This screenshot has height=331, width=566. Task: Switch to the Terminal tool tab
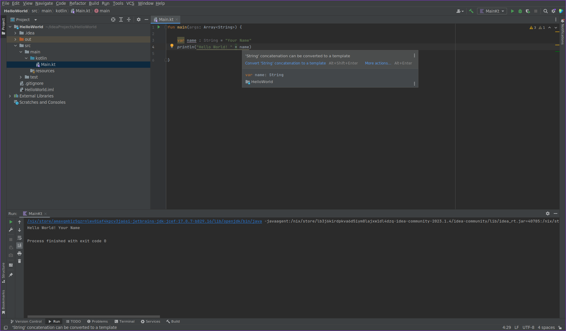[x=125, y=321]
